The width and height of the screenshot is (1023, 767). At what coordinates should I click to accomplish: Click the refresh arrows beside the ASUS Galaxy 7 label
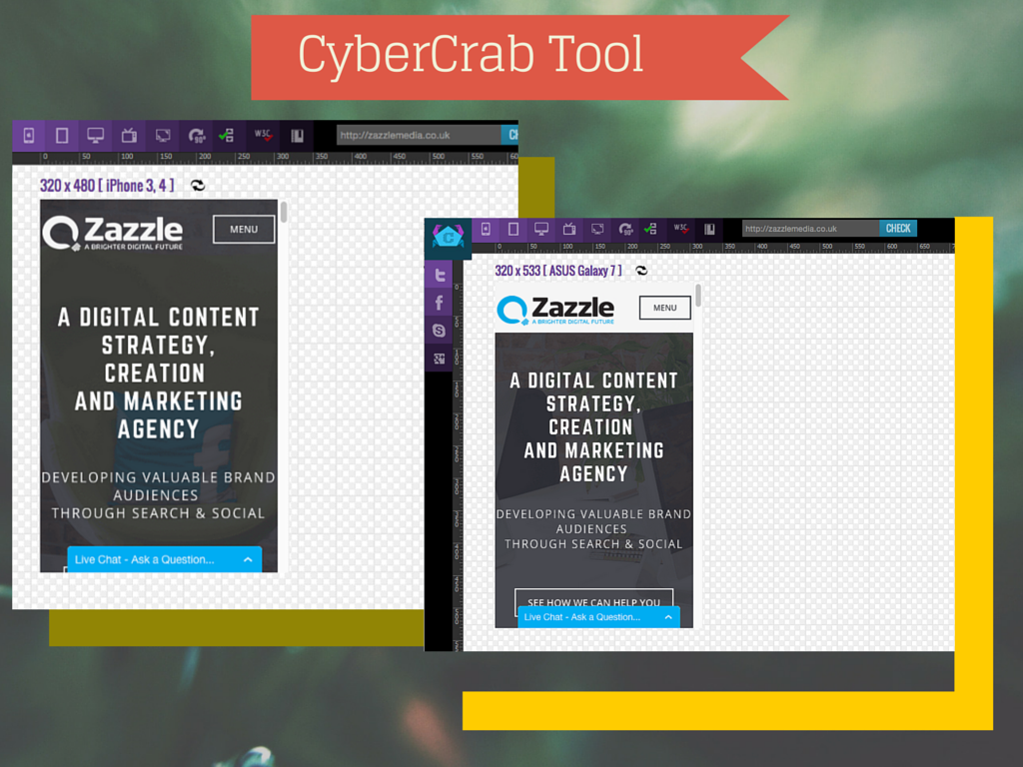click(x=642, y=271)
